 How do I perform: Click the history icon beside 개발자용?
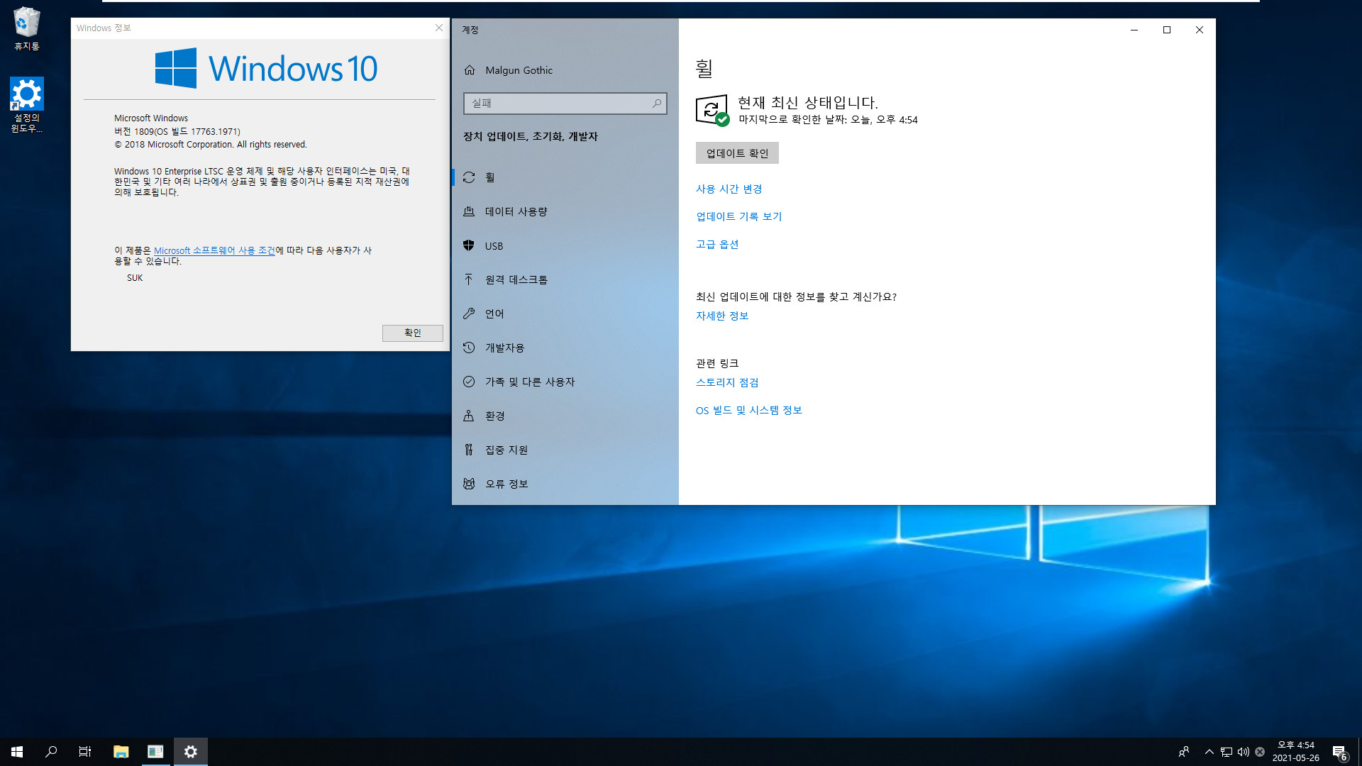(x=469, y=348)
